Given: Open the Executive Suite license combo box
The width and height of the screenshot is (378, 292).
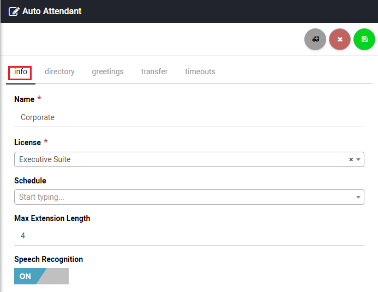Looking at the screenshot, I should click(180, 159).
